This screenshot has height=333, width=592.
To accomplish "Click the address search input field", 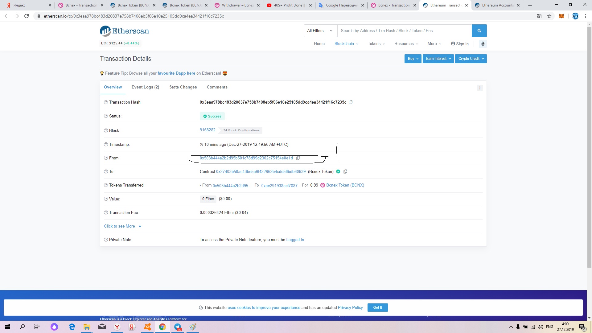I will pyautogui.click(x=404, y=31).
